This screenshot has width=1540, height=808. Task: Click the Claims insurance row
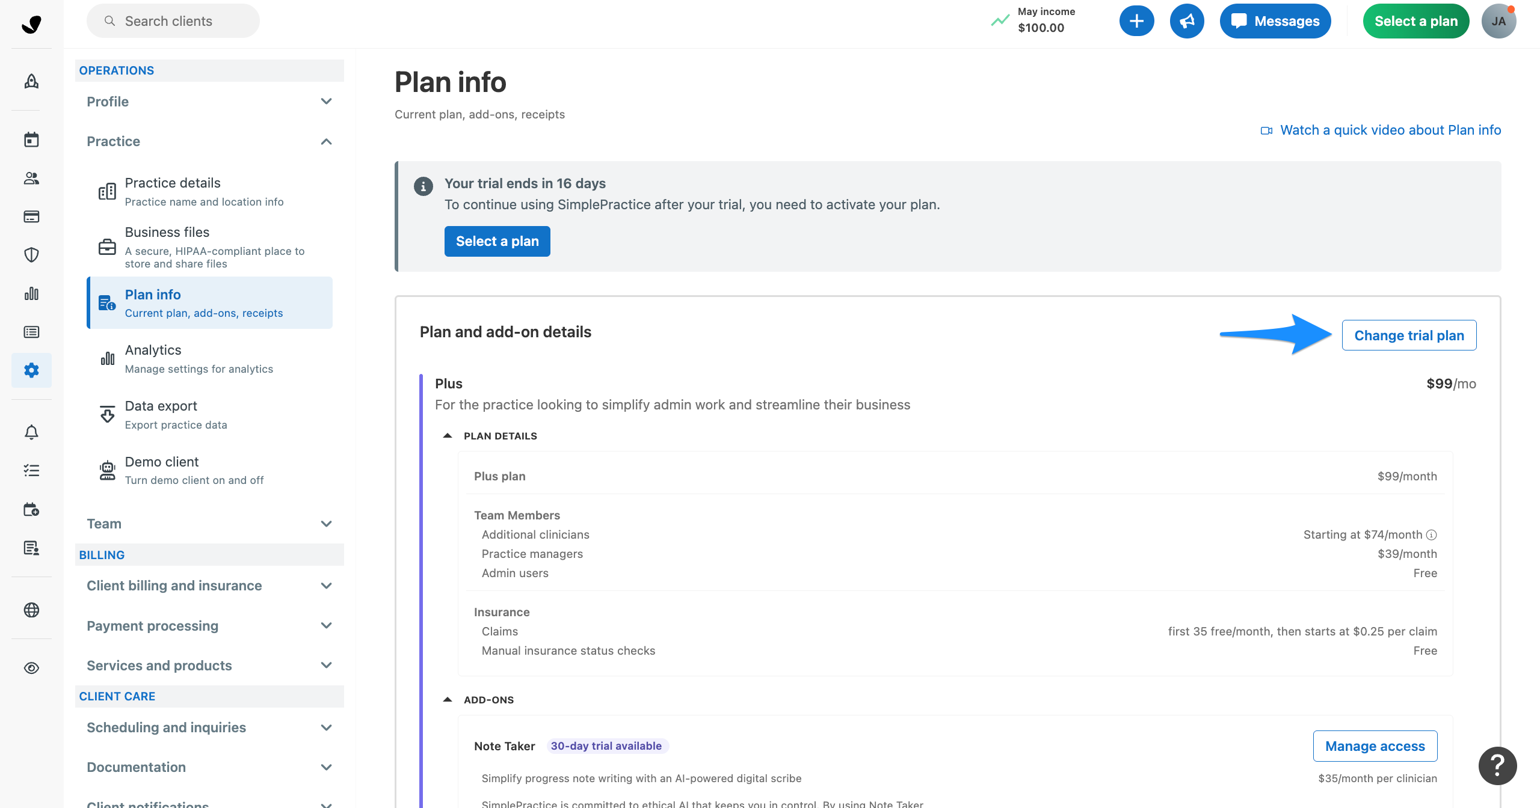959,631
